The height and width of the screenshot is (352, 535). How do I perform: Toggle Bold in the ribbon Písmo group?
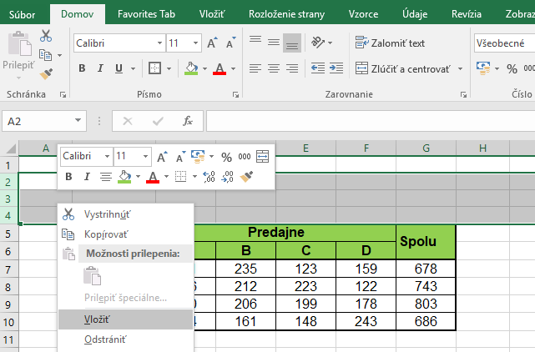pos(82,68)
